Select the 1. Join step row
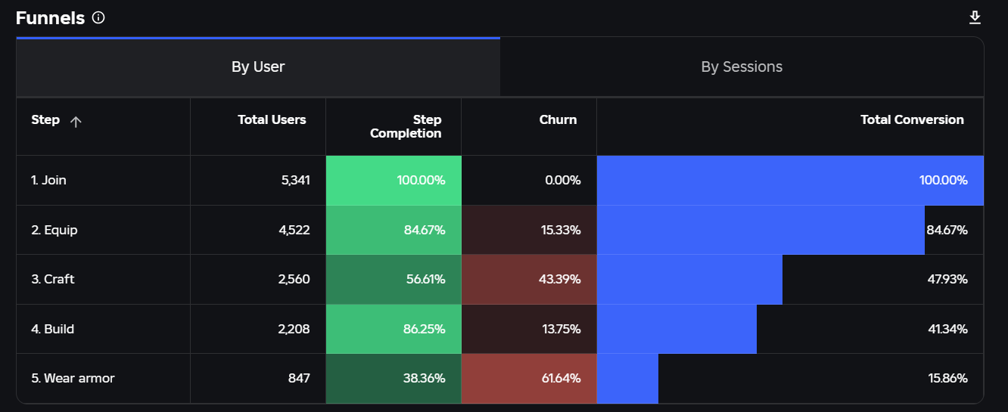The height and width of the screenshot is (412, 1008). click(x=500, y=180)
